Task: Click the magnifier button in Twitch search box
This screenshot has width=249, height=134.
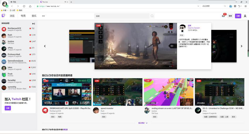Action: pos(152,16)
